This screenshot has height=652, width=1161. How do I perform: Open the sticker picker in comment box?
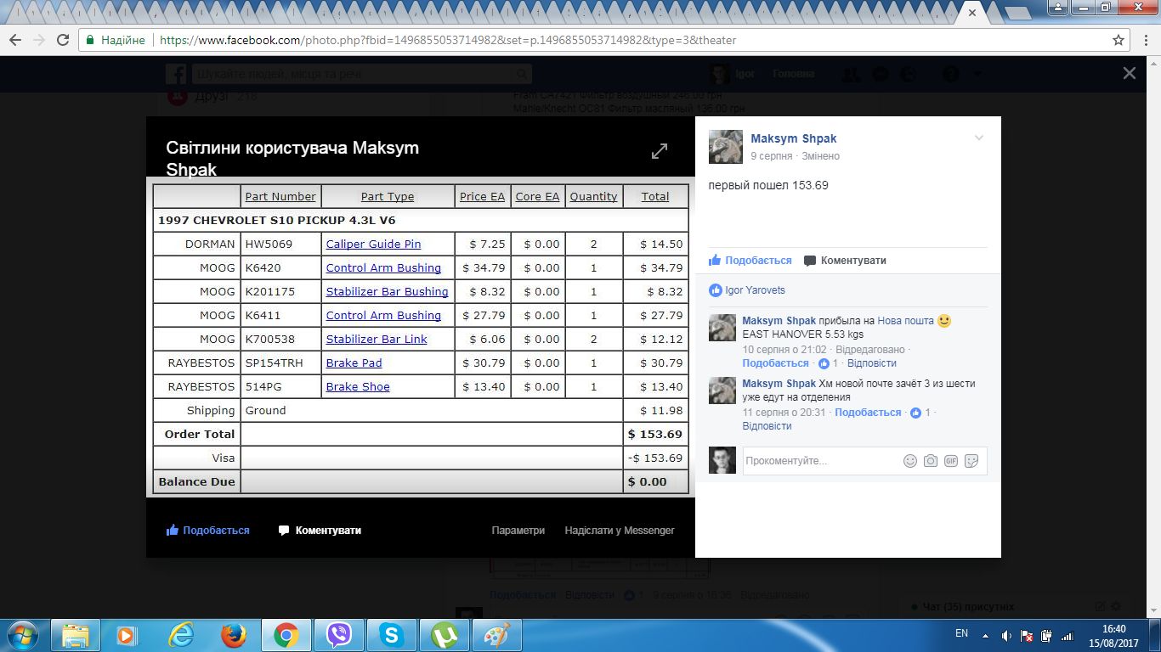(971, 461)
